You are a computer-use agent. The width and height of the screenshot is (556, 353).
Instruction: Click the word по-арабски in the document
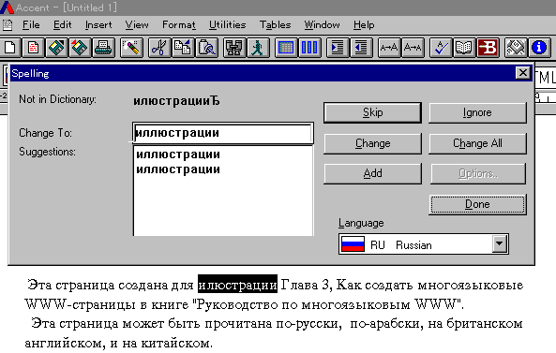(386, 323)
